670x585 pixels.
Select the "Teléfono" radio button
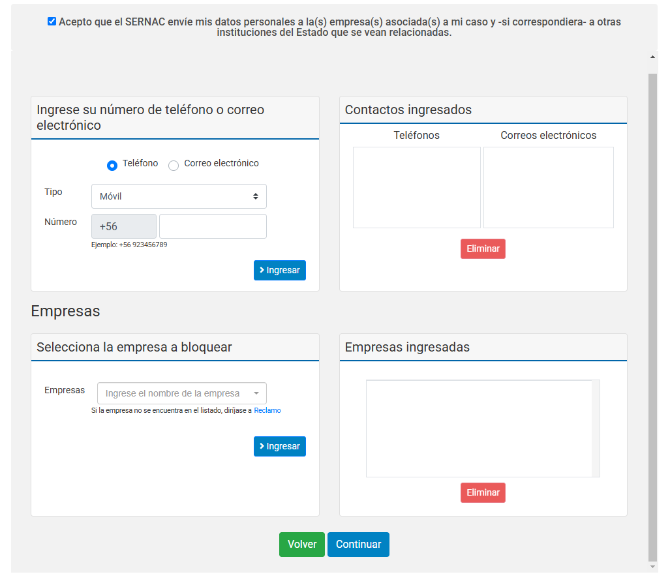[x=112, y=166]
